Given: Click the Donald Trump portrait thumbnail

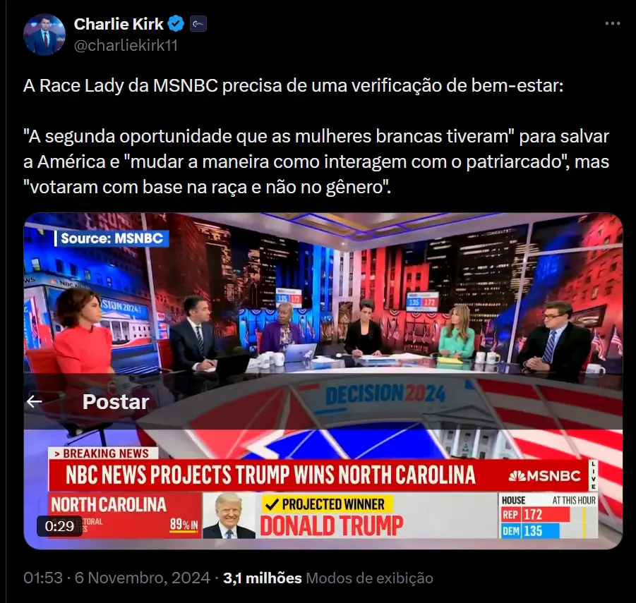Looking at the screenshot, I should click(229, 516).
